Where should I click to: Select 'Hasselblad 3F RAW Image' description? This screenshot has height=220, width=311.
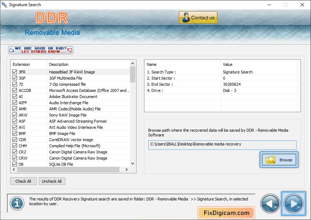pos(72,72)
